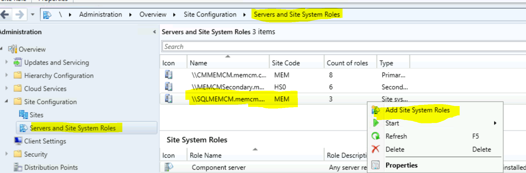Viewport: 526px width, 173px height.
Task: Expand Security node
Action: coord(7,154)
